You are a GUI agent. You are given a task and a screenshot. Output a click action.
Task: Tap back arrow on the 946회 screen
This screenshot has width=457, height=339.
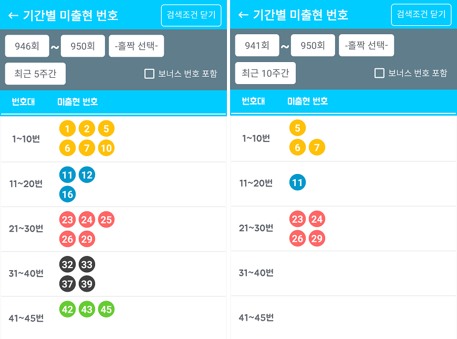(x=14, y=15)
